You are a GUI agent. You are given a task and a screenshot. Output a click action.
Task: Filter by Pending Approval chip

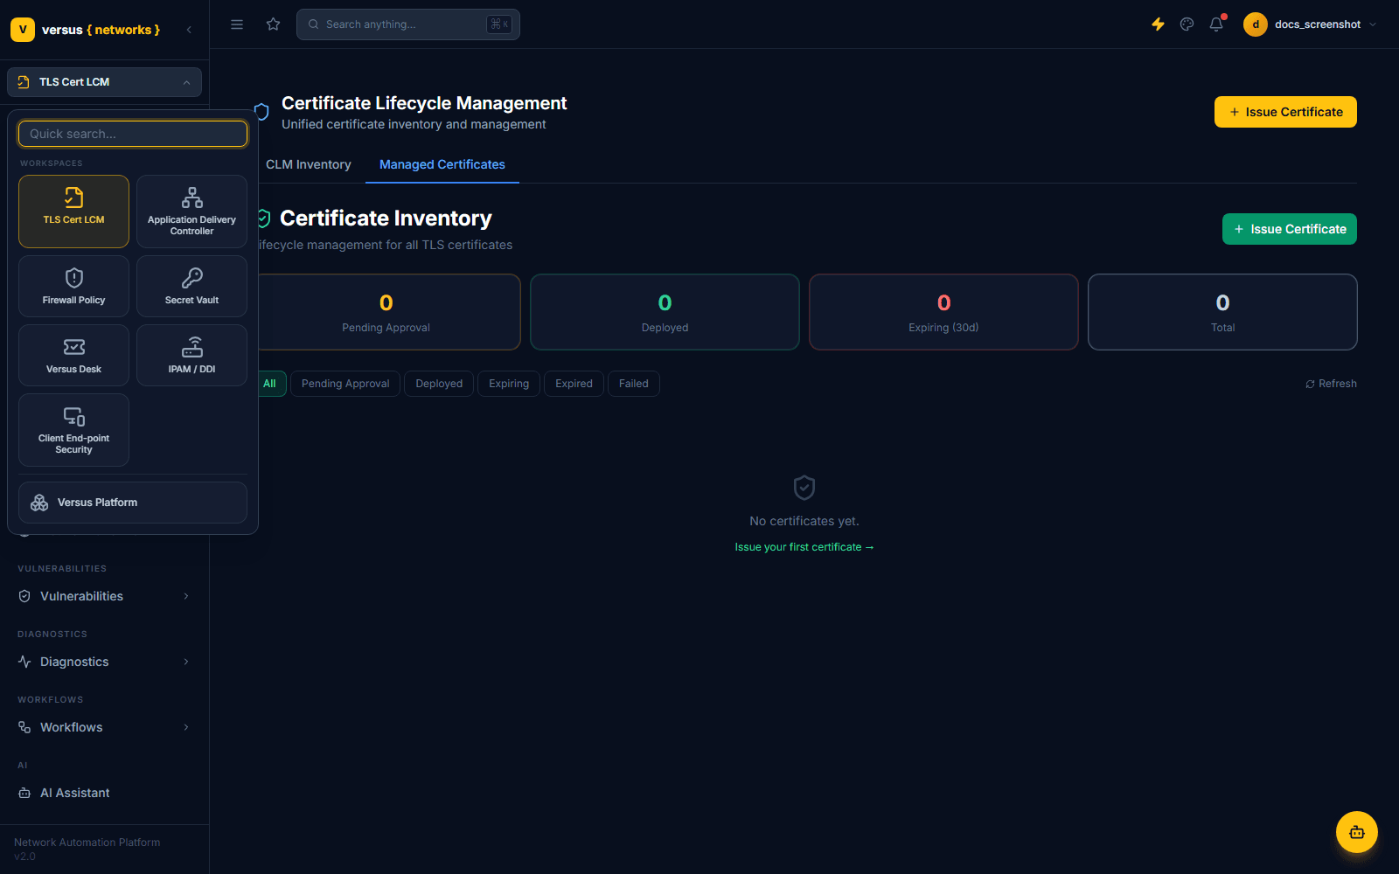coord(345,384)
